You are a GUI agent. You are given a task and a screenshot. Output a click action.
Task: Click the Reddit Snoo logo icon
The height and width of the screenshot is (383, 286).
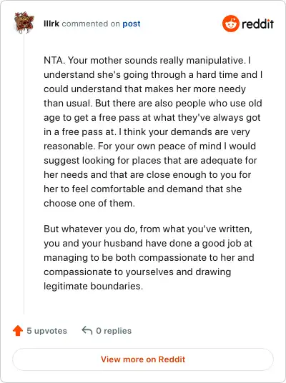click(x=230, y=24)
